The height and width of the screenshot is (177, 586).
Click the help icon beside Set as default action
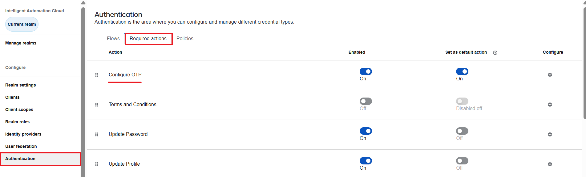pyautogui.click(x=495, y=53)
